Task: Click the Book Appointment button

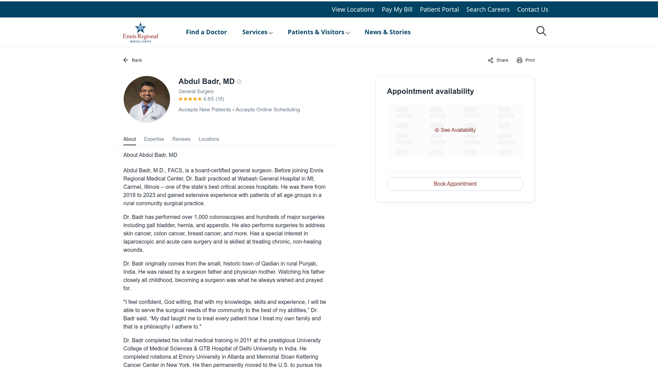Action: click(x=455, y=184)
